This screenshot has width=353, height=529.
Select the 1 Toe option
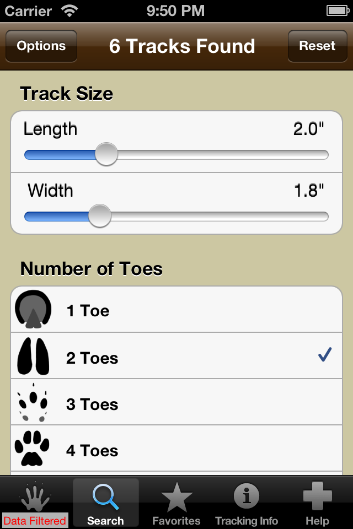(176, 309)
